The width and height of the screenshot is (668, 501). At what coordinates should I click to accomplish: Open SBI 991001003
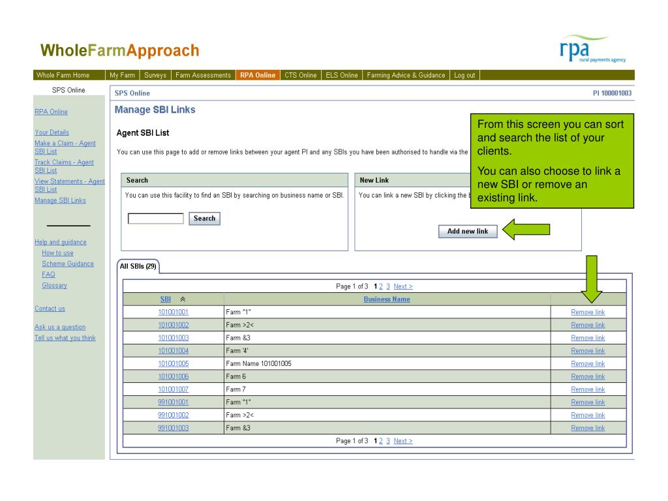tap(174, 428)
